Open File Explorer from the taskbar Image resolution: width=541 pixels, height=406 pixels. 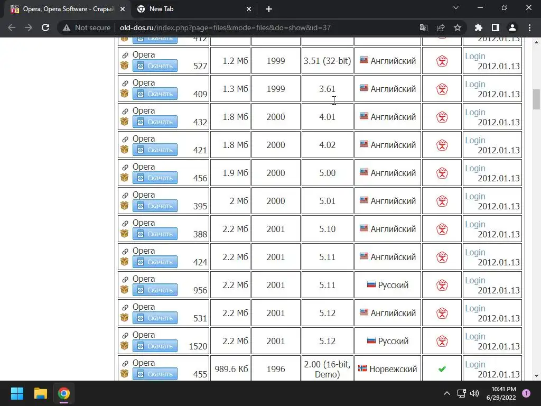40,393
